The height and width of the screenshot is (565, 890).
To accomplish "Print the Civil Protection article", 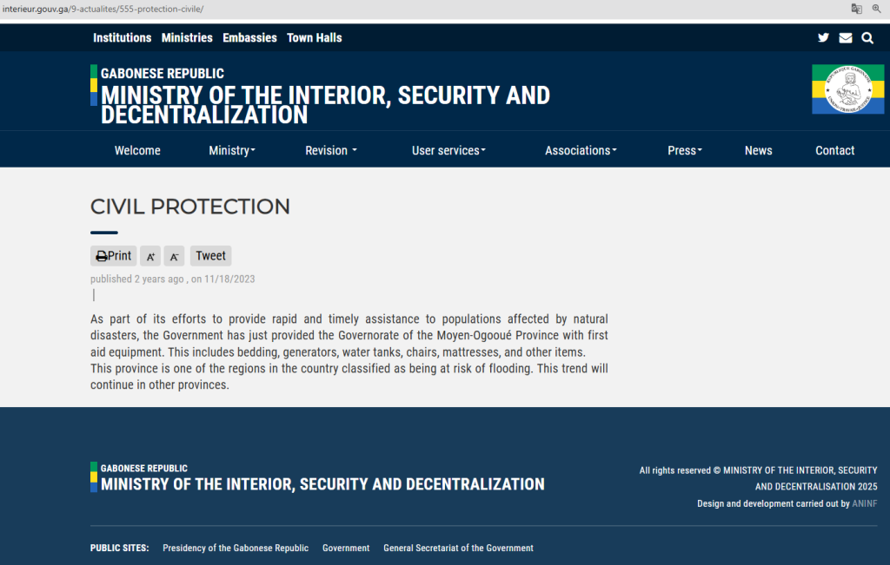I will tap(114, 256).
